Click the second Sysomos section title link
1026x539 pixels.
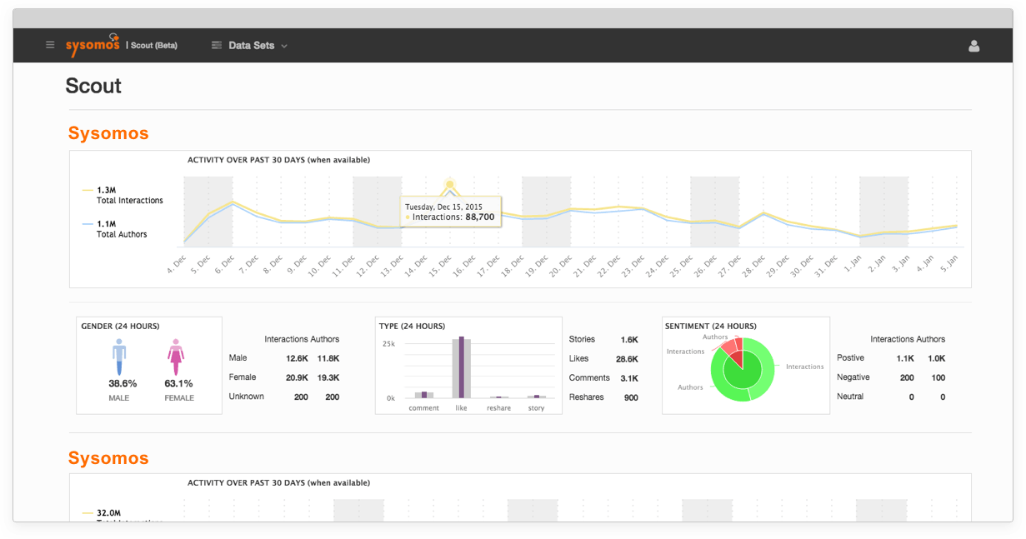click(108, 457)
